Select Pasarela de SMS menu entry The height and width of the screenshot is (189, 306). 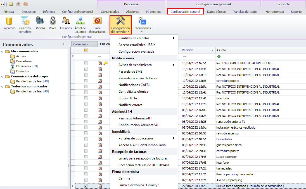130,72
